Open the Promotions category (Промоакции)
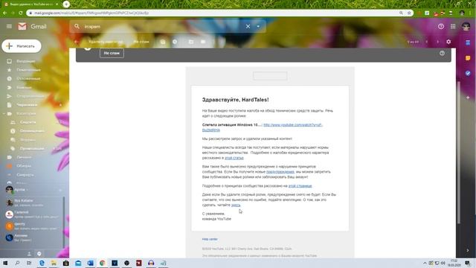The height and width of the screenshot is (268, 476). pyautogui.click(x=32, y=149)
